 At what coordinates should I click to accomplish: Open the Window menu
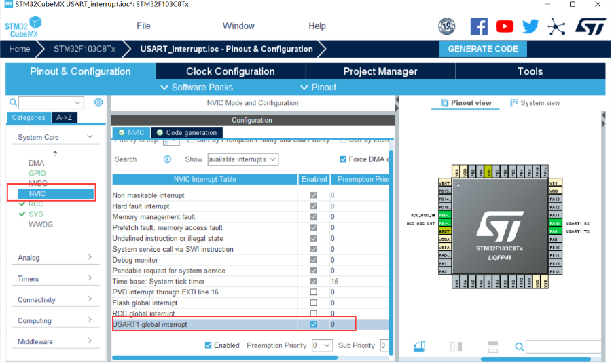238,26
